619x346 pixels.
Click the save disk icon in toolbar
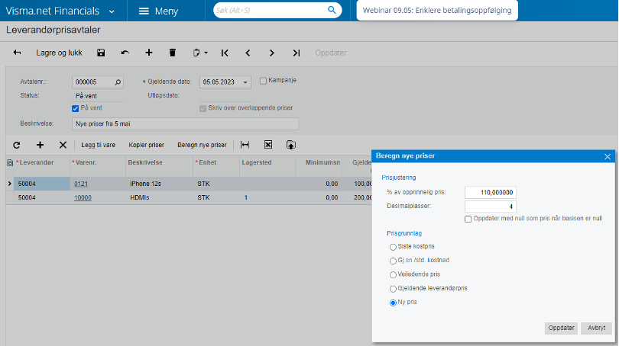101,53
